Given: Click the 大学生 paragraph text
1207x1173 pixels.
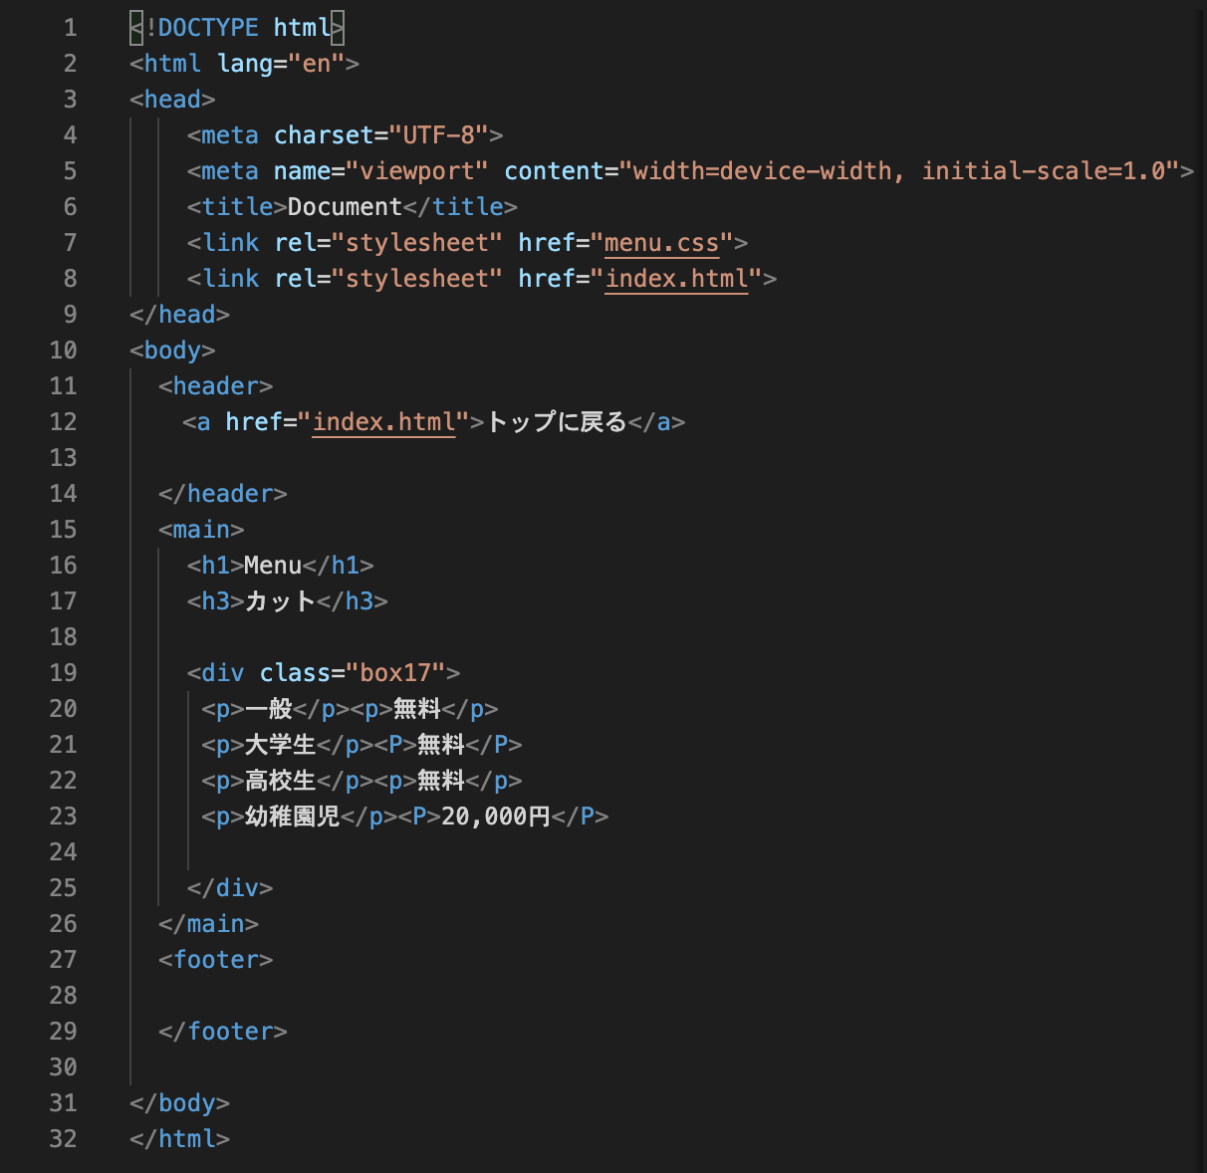Looking at the screenshot, I should (x=281, y=745).
